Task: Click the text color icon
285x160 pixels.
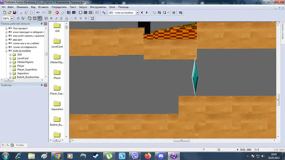Action: 66,18
